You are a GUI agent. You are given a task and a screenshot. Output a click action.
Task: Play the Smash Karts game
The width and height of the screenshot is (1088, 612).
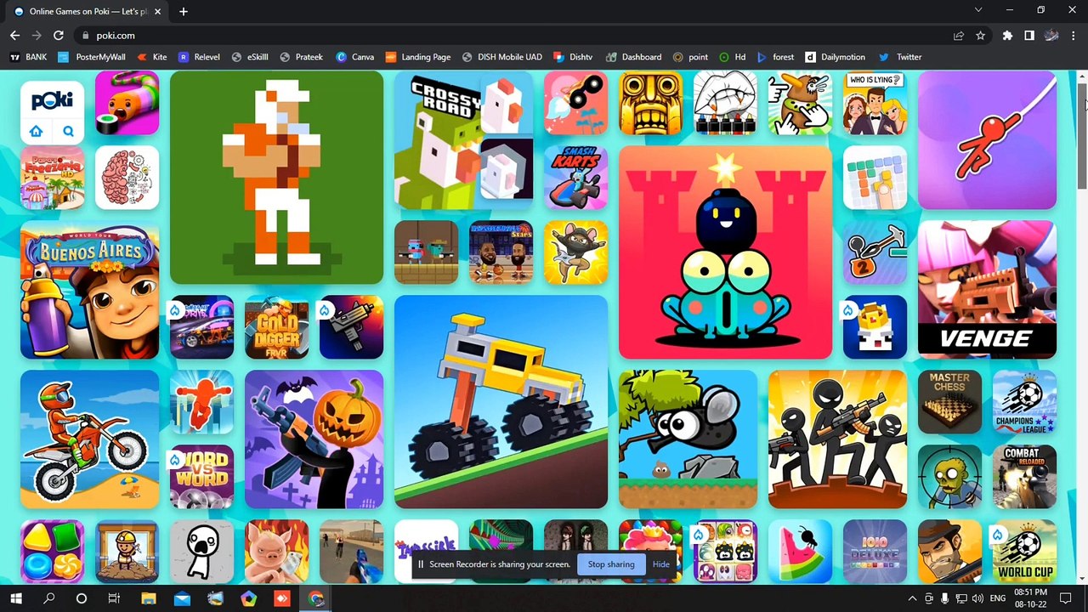pos(575,178)
